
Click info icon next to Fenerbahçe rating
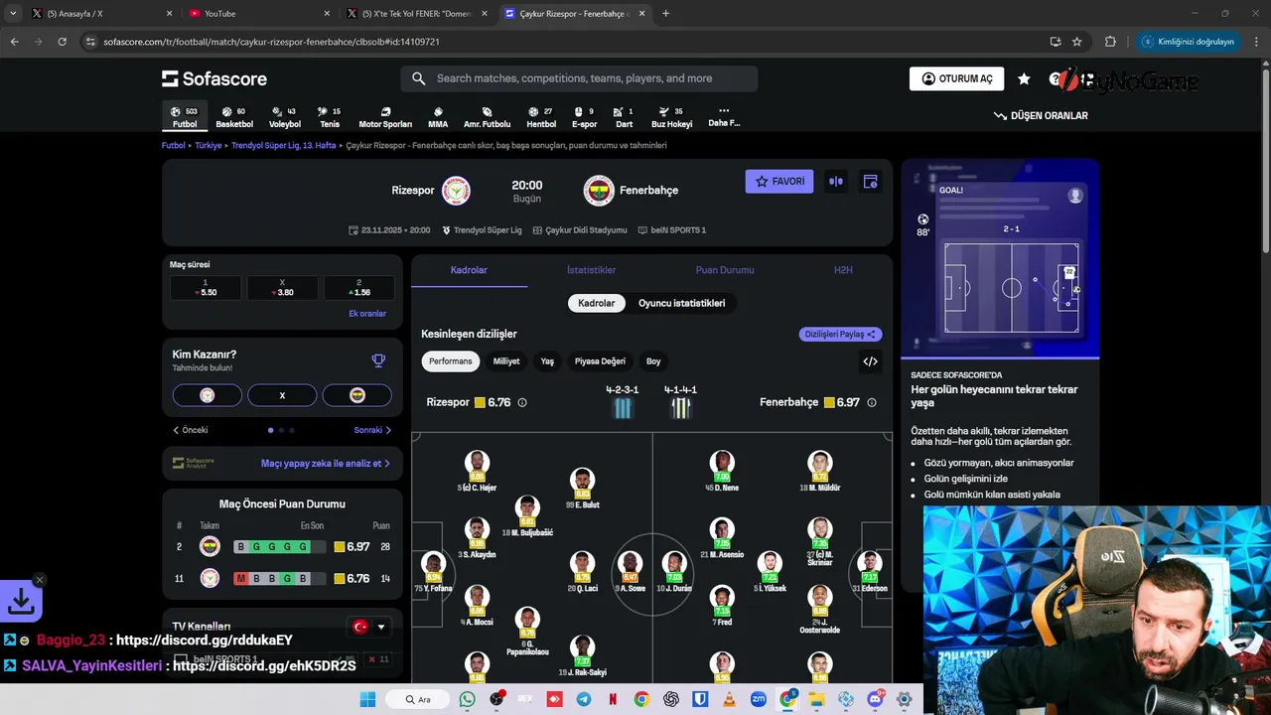[x=872, y=402]
